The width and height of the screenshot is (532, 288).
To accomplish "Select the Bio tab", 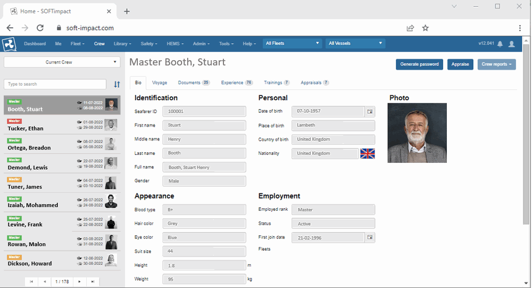I will (x=138, y=83).
